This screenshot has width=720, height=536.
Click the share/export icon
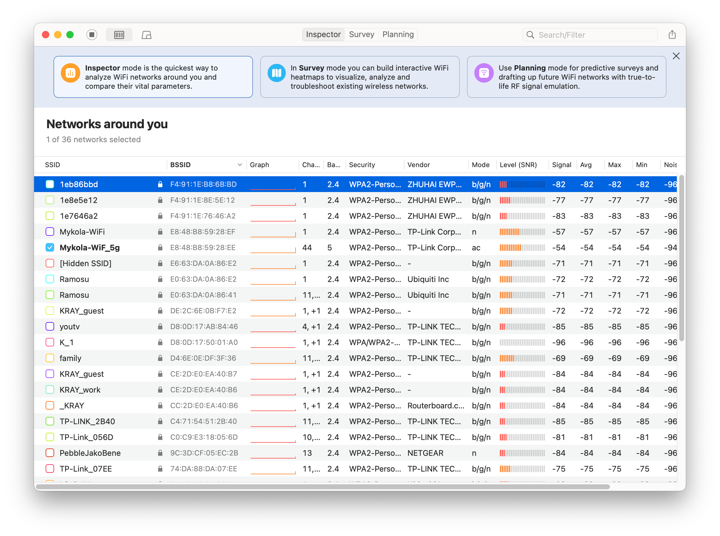click(x=672, y=35)
